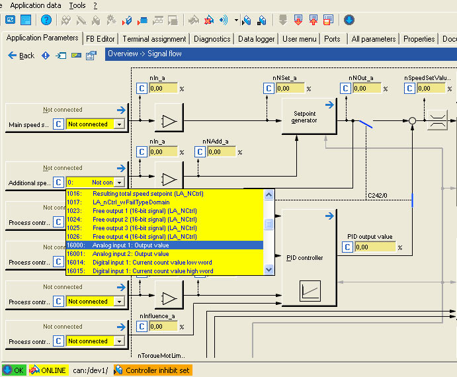The image size is (457, 377).
Task: Click blue arrow above Main speed setpoint
Action: 120,110
